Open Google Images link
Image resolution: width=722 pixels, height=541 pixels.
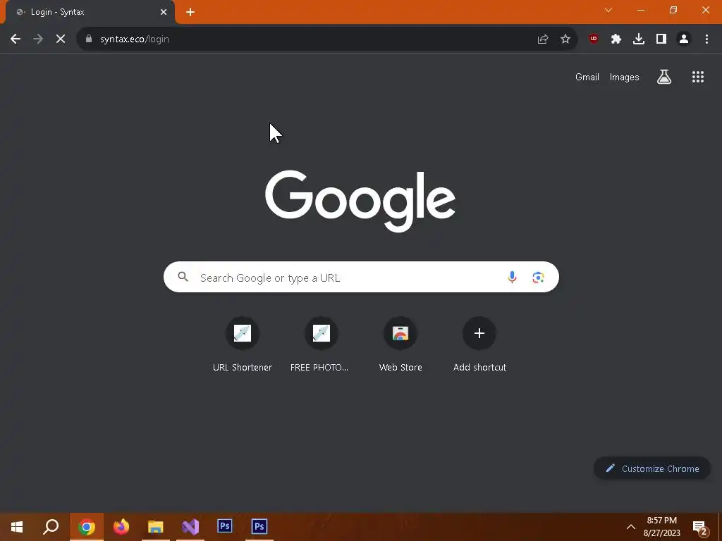pos(625,77)
